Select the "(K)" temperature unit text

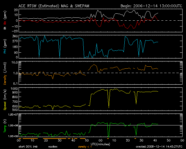pos(5,121)
